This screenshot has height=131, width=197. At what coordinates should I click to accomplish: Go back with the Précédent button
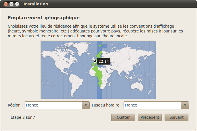(x=150, y=117)
